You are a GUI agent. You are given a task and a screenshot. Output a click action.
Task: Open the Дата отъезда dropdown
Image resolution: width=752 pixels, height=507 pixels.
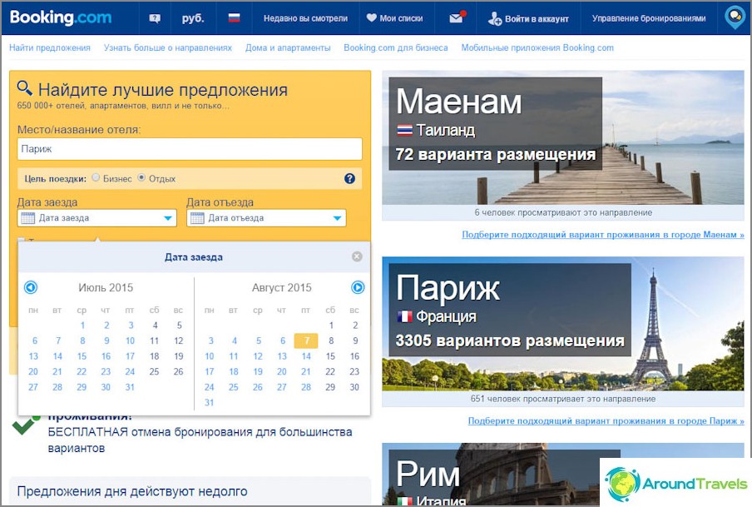[266, 218]
